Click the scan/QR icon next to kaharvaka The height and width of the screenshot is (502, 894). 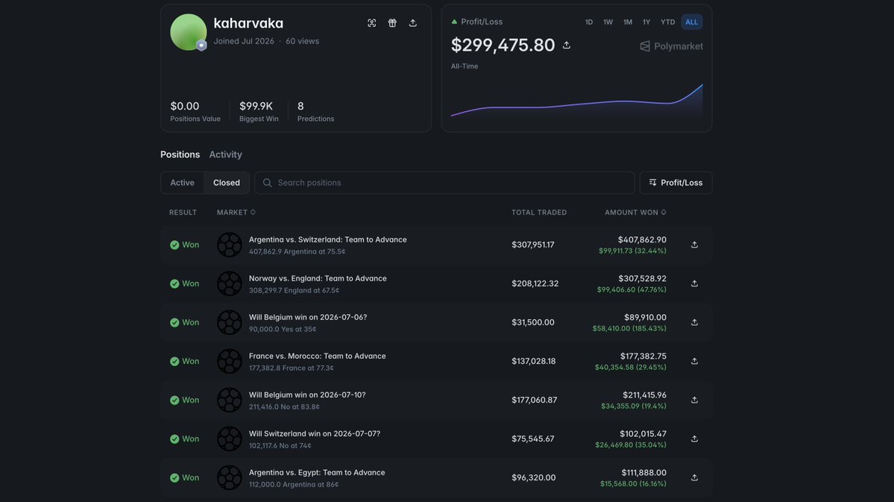(372, 23)
